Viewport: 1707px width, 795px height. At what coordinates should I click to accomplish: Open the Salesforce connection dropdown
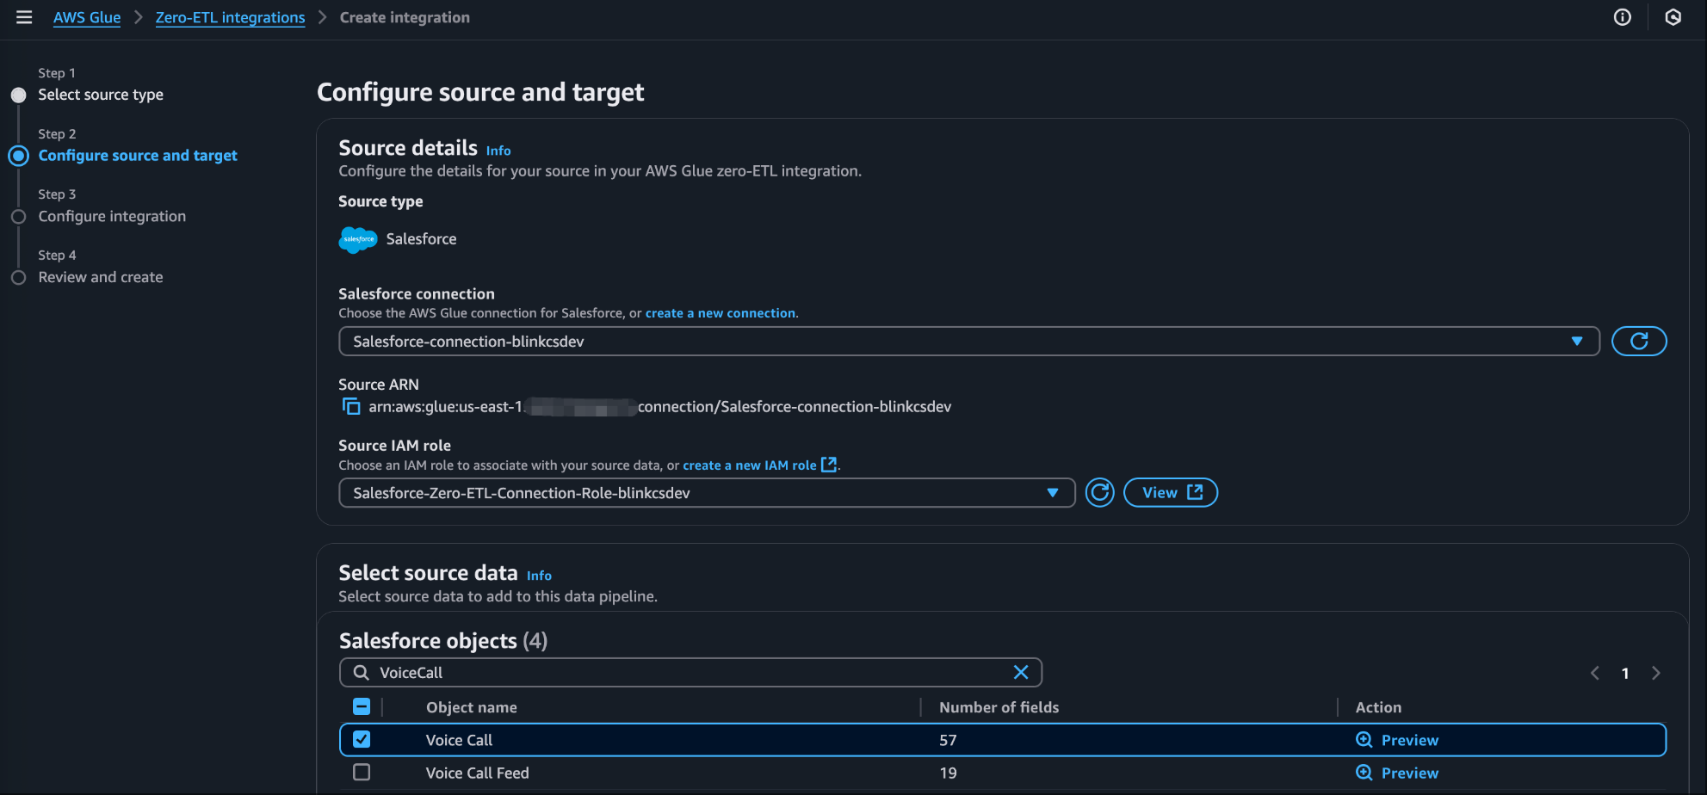pos(968,342)
